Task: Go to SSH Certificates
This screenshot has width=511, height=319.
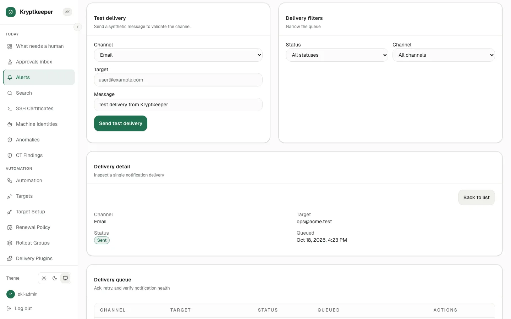Action: [39, 108]
